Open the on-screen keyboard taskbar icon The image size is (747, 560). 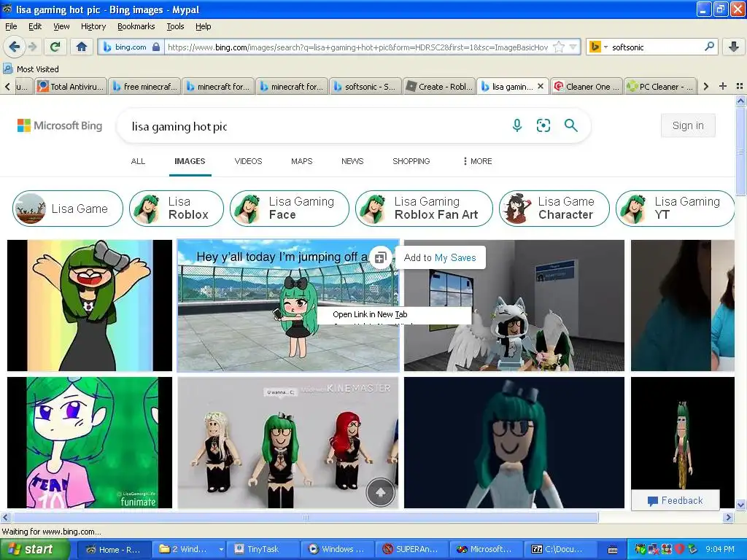coord(613,550)
